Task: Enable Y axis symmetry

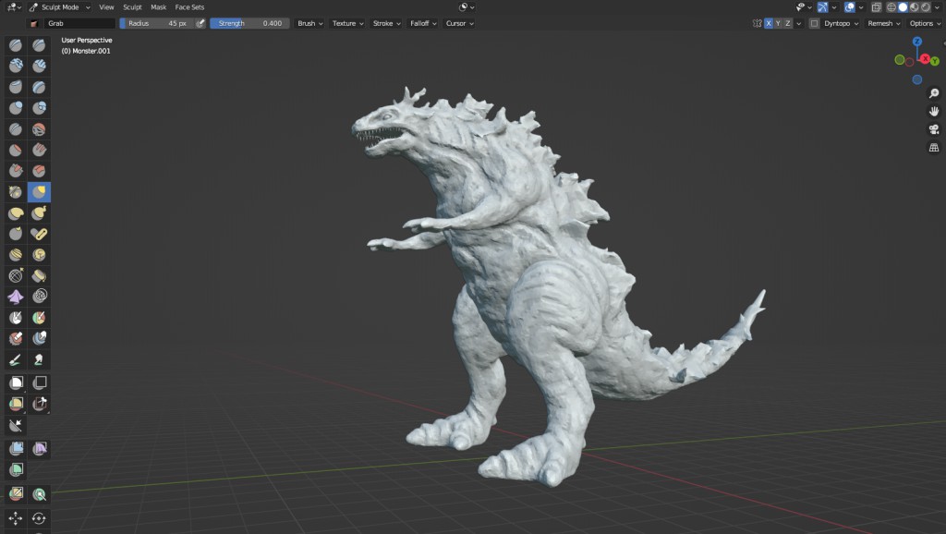Action: click(778, 23)
